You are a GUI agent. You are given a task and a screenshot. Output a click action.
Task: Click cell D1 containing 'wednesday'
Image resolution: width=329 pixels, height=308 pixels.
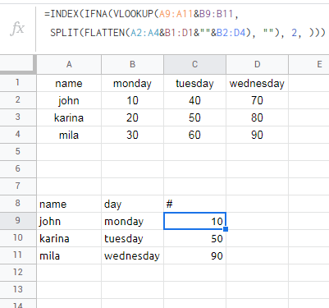(257, 83)
